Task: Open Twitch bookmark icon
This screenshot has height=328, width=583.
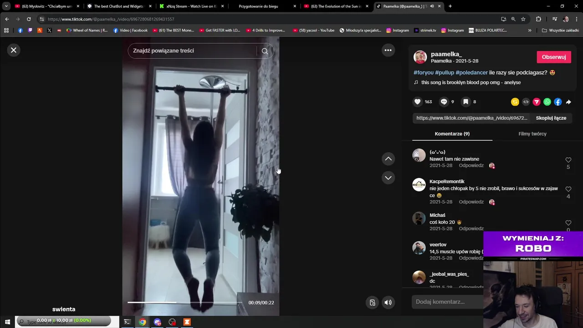Action: click(x=30, y=31)
